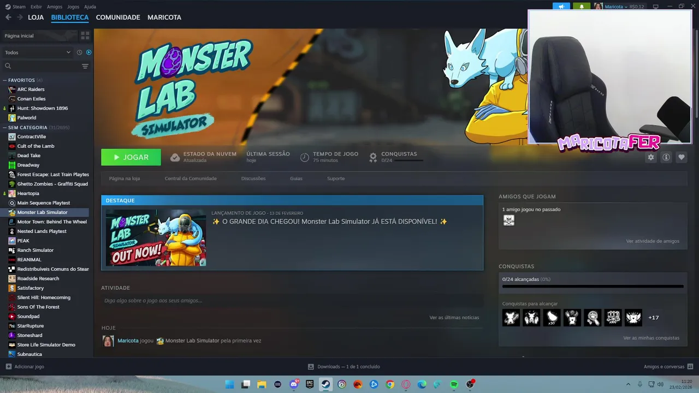Show hidden system tray icons chevron
Screen dimensions: 699x393
click(627, 384)
